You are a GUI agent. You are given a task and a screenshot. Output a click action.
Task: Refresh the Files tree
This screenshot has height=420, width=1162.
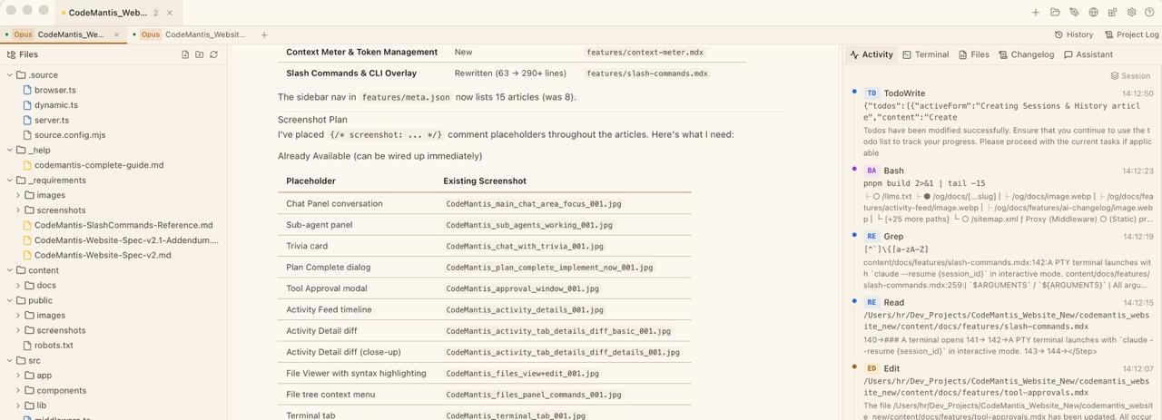coord(214,54)
